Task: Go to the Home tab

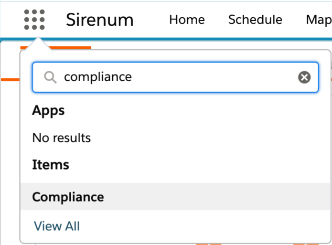Action: click(187, 20)
